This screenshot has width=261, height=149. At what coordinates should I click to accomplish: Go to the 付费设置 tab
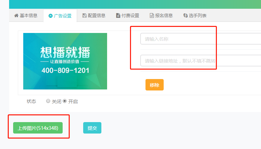tap(128, 15)
